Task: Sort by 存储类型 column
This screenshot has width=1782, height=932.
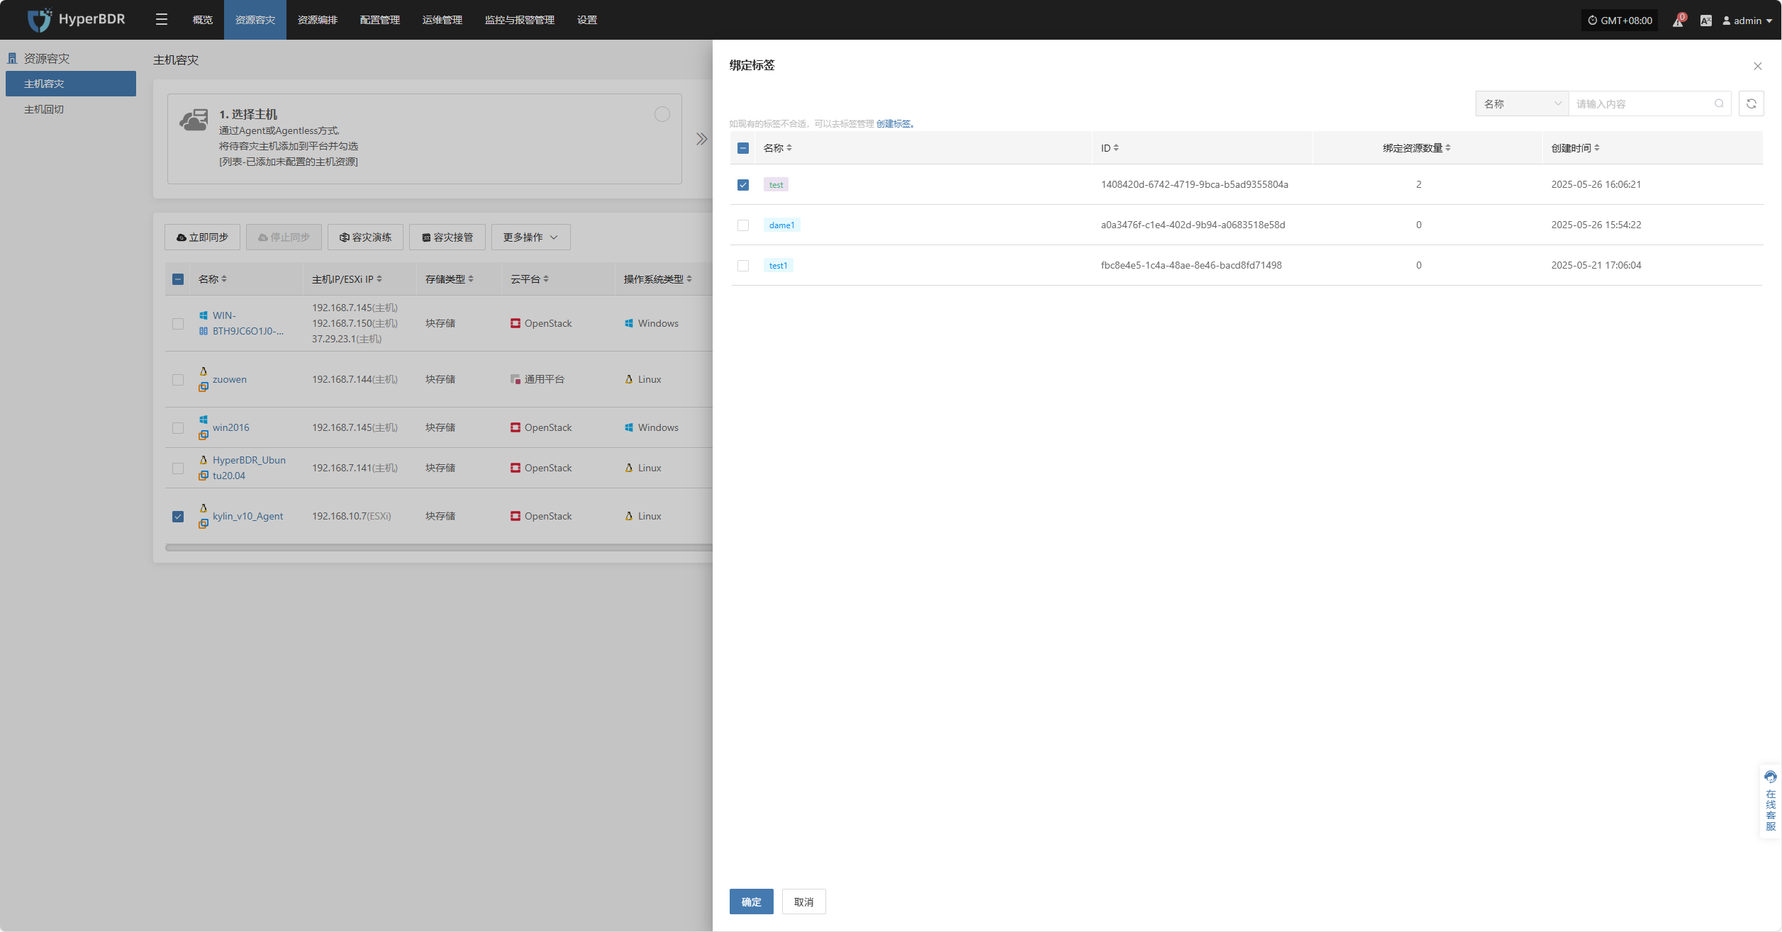Action: pyautogui.click(x=471, y=279)
